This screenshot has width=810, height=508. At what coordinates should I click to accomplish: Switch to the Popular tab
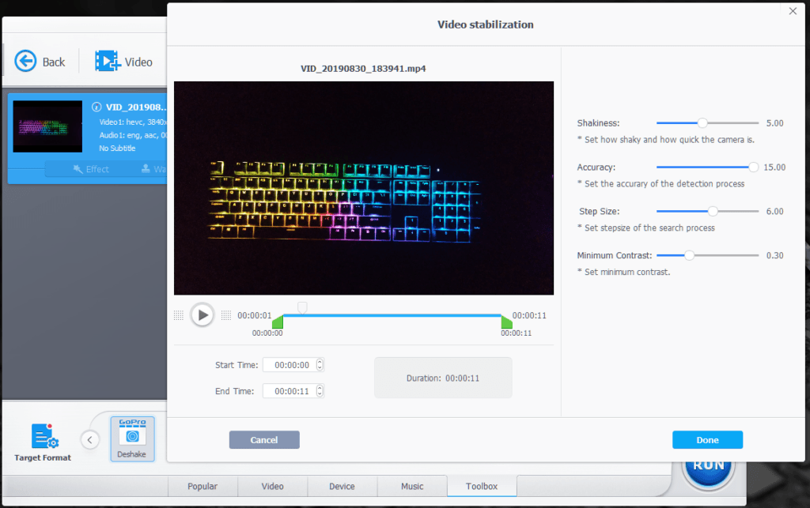tap(202, 487)
